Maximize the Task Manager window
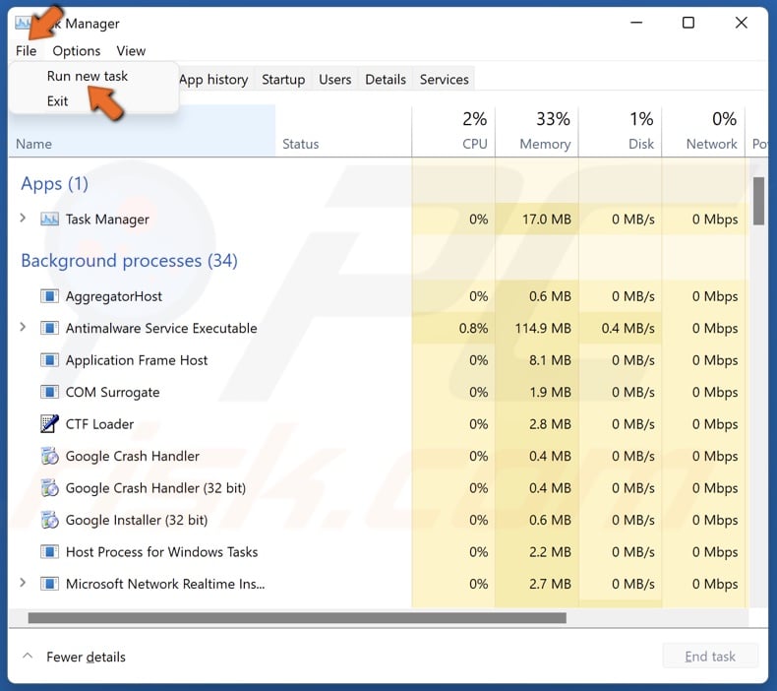Viewport: 777px width, 691px height. click(x=687, y=23)
